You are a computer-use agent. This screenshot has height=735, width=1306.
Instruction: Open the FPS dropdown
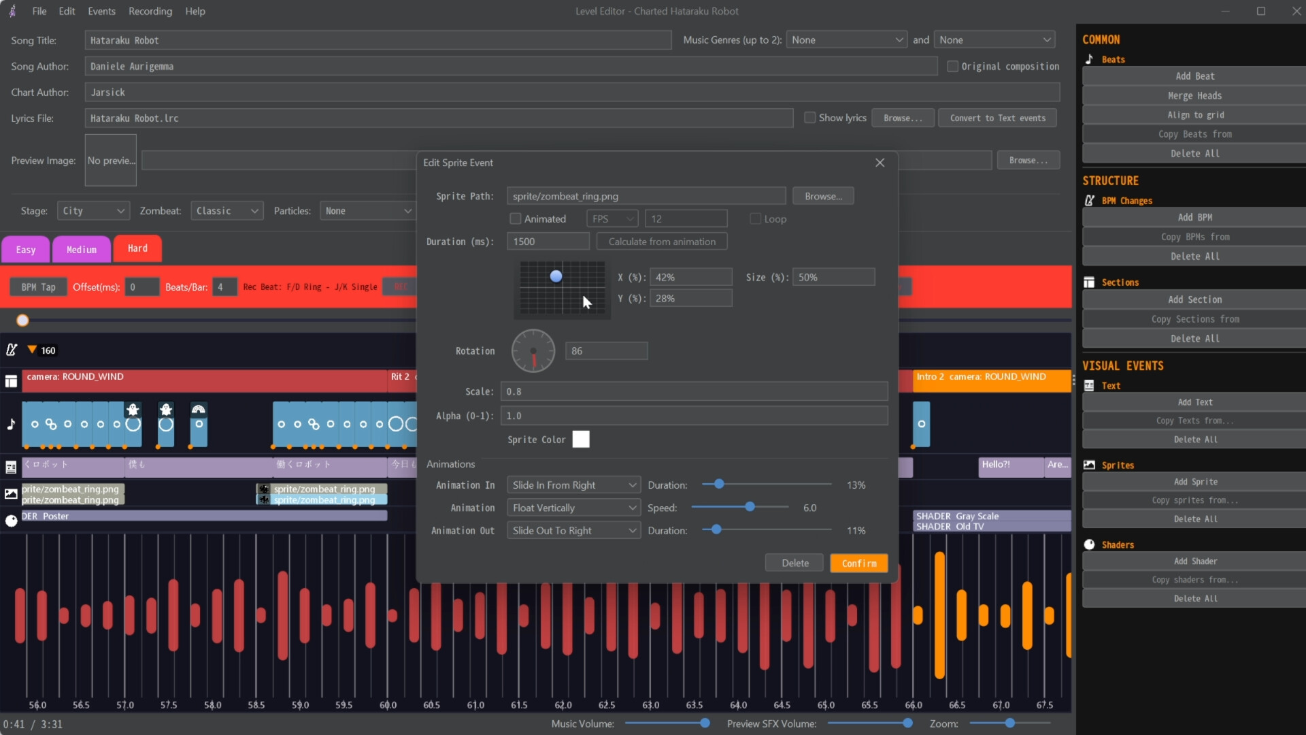[612, 219]
